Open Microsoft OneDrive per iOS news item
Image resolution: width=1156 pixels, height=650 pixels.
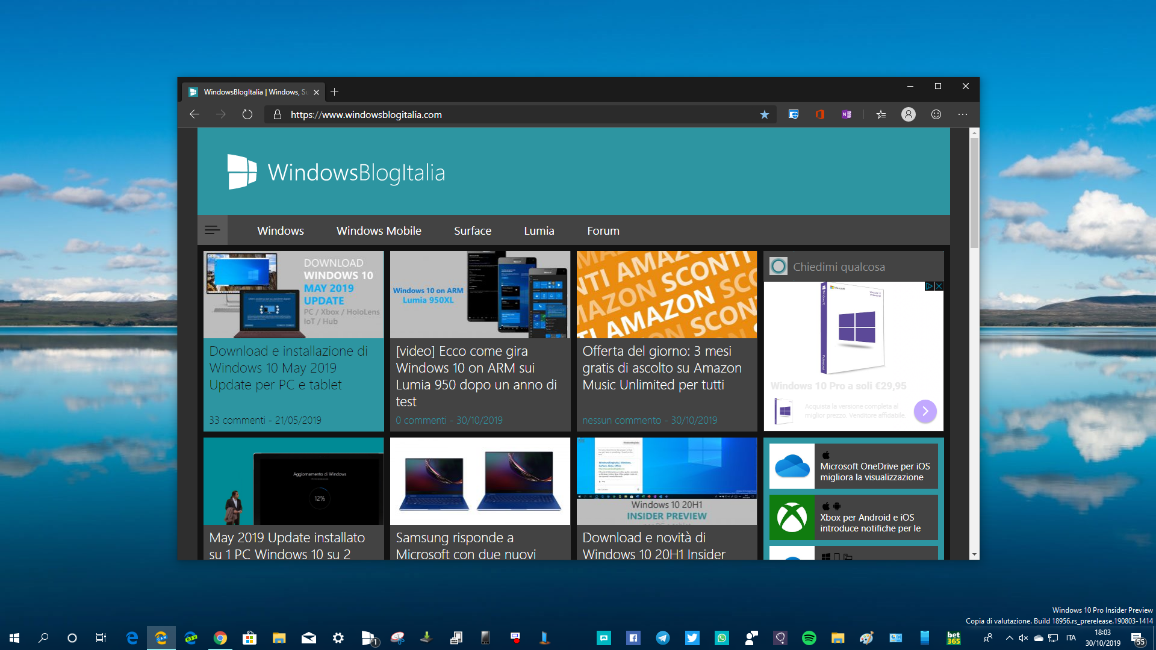pos(853,466)
